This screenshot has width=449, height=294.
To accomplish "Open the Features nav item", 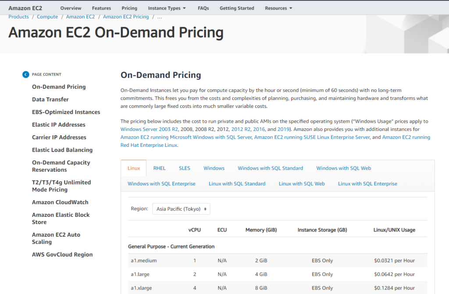I will click(101, 8).
